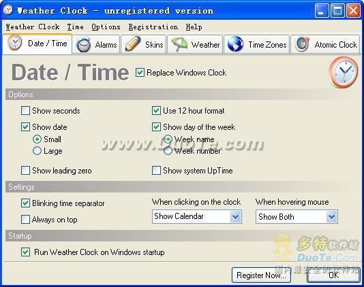Expand the Show Both dropdown
Image resolution: width=364 pixels, height=287 pixels.
(331, 217)
